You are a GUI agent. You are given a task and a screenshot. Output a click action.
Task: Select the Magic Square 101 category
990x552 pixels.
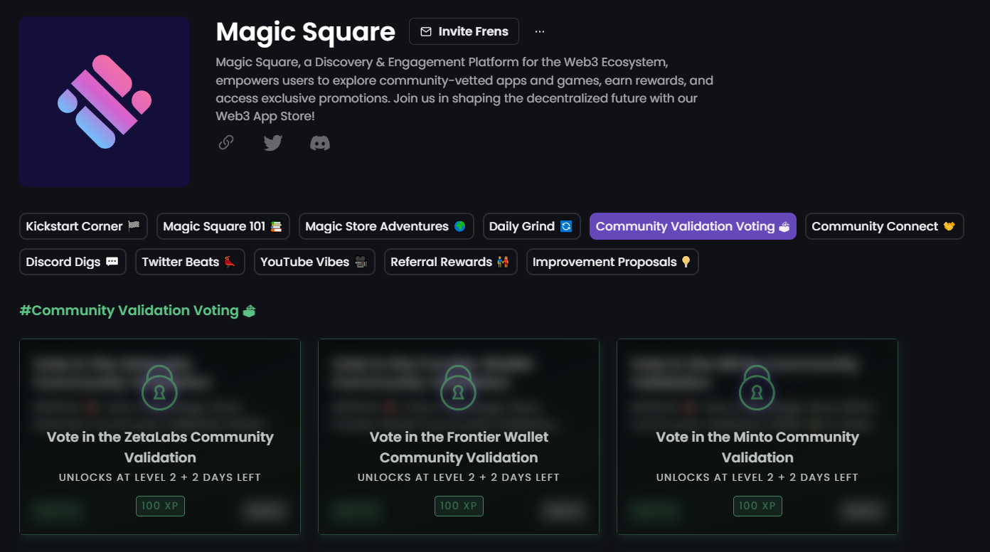(x=223, y=226)
